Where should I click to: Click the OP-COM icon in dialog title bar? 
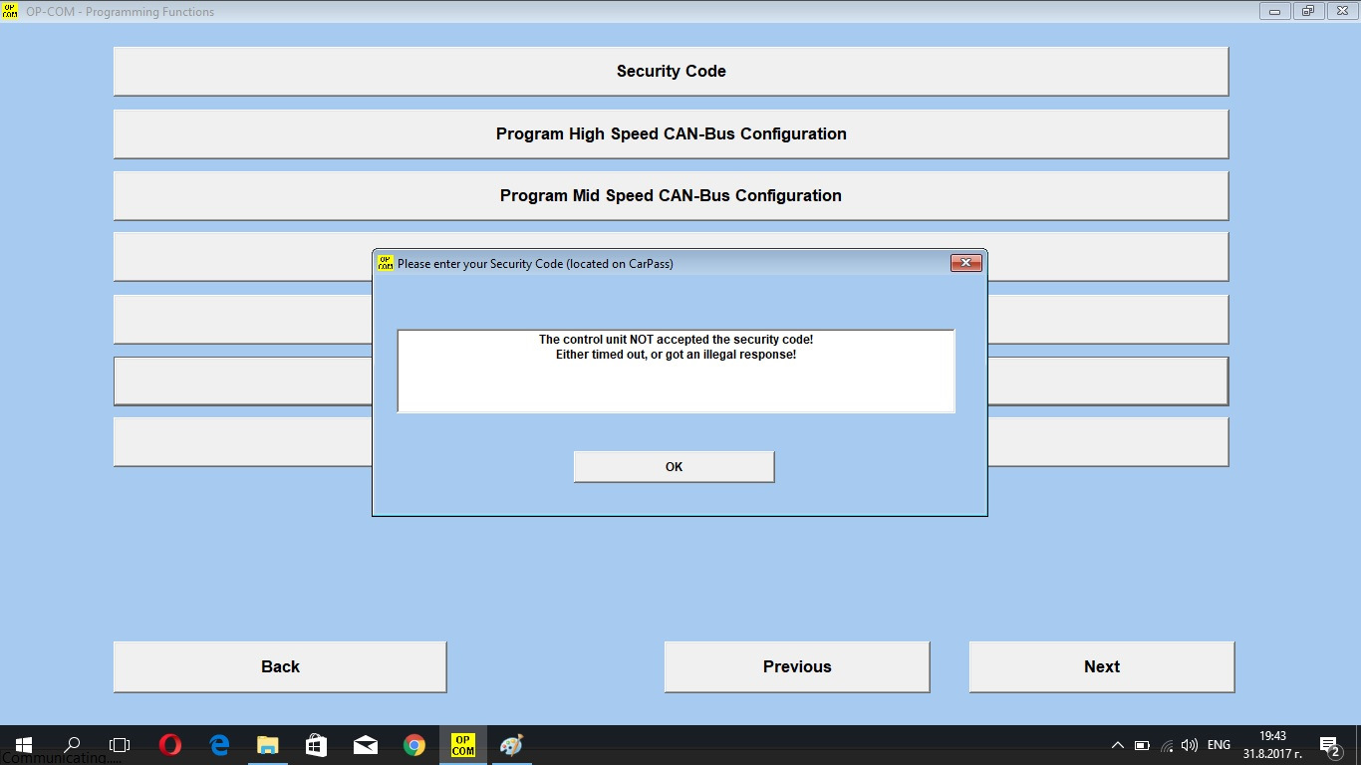pos(386,263)
